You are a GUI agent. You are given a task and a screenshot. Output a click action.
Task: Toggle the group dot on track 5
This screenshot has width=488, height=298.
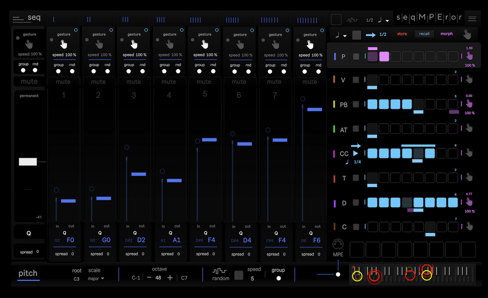(x=199, y=71)
